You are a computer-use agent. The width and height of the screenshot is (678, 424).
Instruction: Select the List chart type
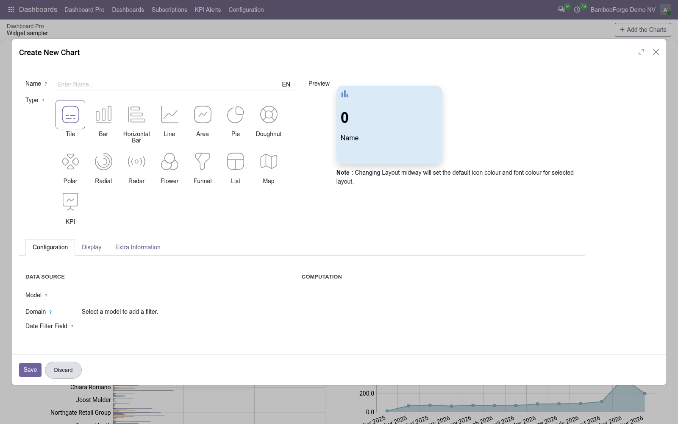(x=236, y=162)
